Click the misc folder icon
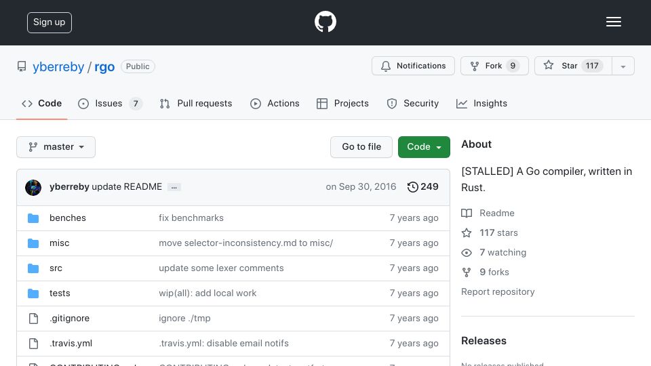Screen dimensions: 651x366 click(33, 243)
